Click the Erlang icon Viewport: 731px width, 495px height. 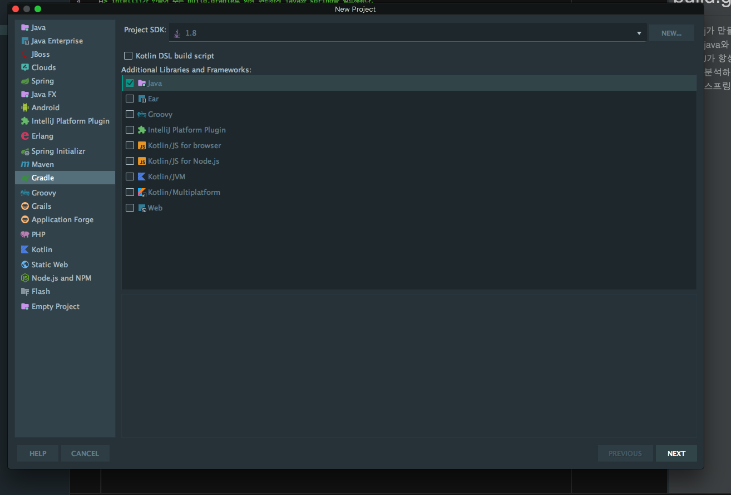(x=24, y=136)
